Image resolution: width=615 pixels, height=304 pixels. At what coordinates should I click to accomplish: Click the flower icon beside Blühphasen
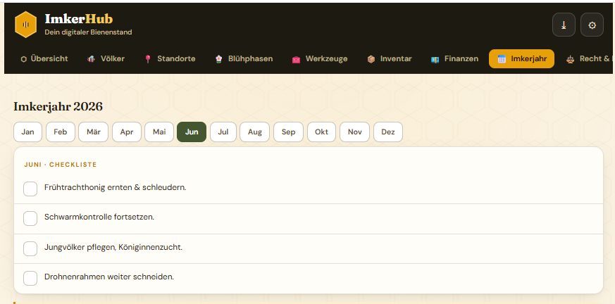click(219, 59)
